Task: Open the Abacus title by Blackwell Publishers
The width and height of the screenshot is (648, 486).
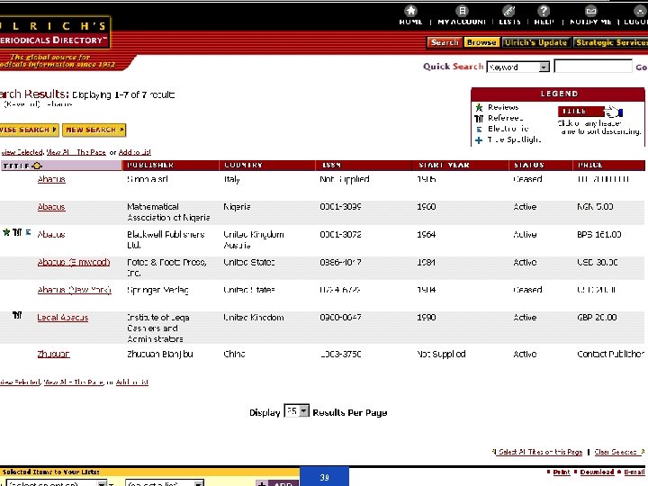Action: coord(51,235)
